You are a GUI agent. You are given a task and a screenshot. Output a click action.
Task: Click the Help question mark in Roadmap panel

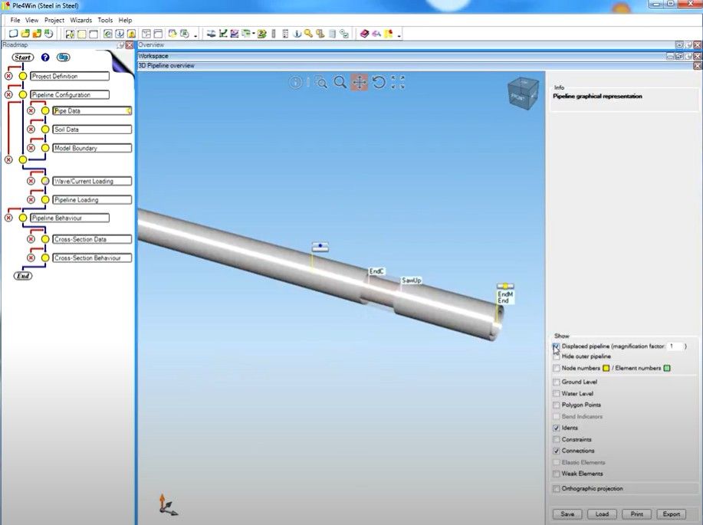pos(44,57)
